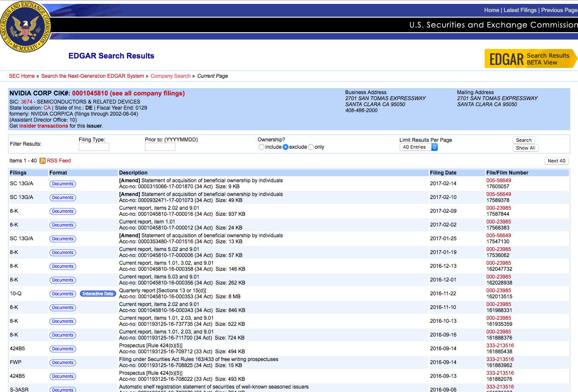The width and height of the screenshot is (578, 392).
Task: Open Documents for the 10-Q filing
Action: click(x=63, y=294)
